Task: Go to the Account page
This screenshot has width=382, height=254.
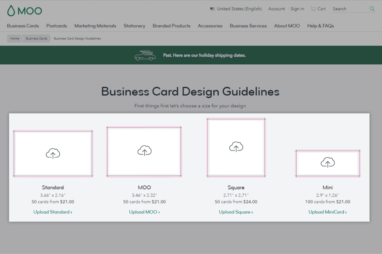Action: click(276, 9)
